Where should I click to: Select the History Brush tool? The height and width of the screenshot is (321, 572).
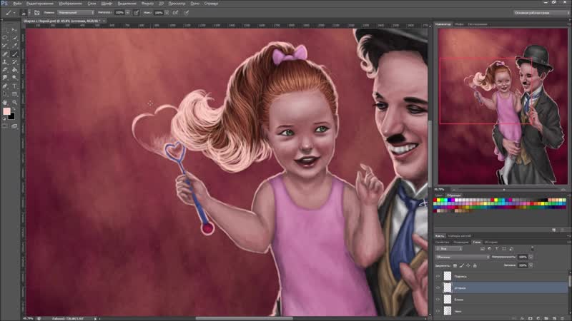pyautogui.click(x=14, y=61)
